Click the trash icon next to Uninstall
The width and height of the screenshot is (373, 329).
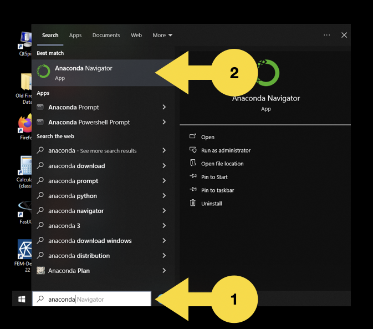point(193,203)
